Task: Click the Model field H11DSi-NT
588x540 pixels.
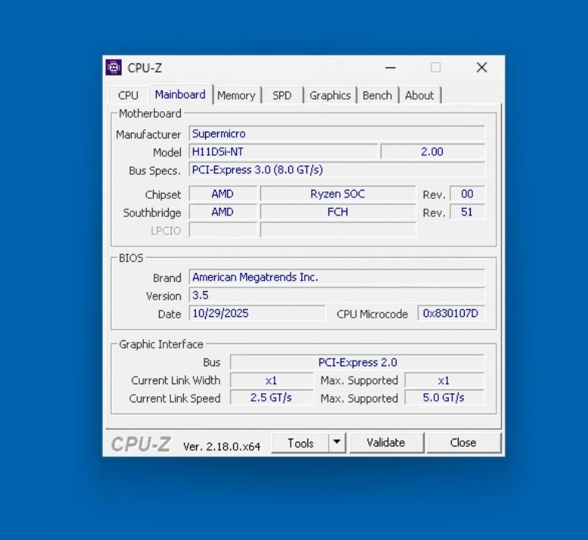Action: click(x=283, y=152)
